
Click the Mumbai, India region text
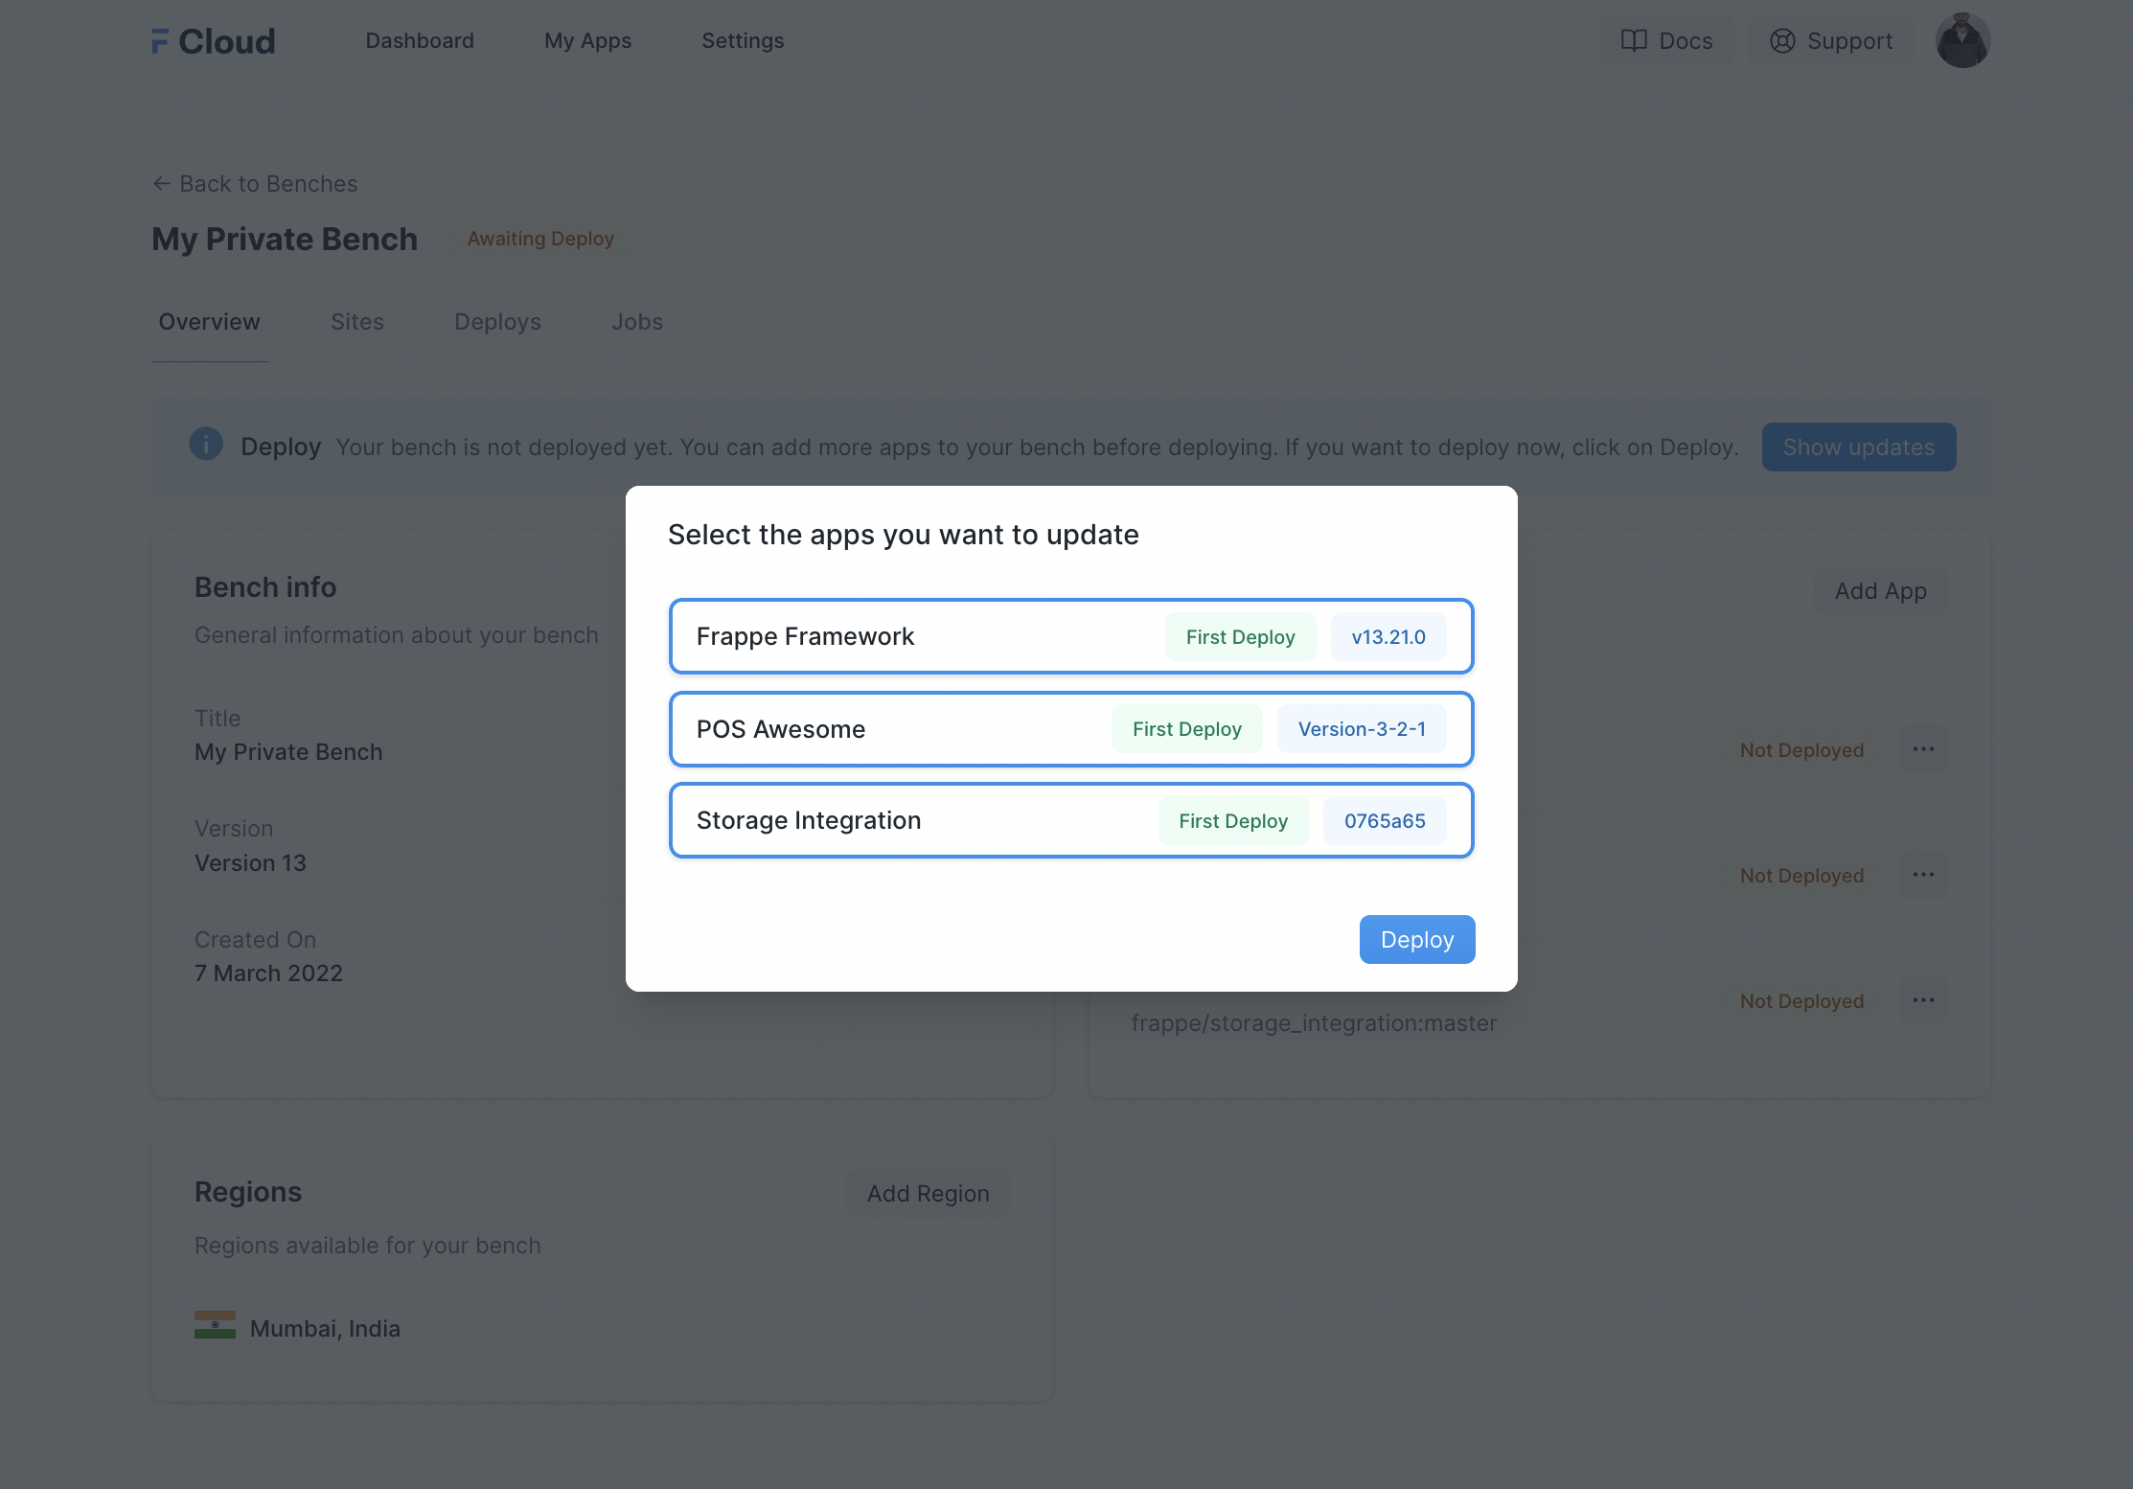(x=325, y=1329)
